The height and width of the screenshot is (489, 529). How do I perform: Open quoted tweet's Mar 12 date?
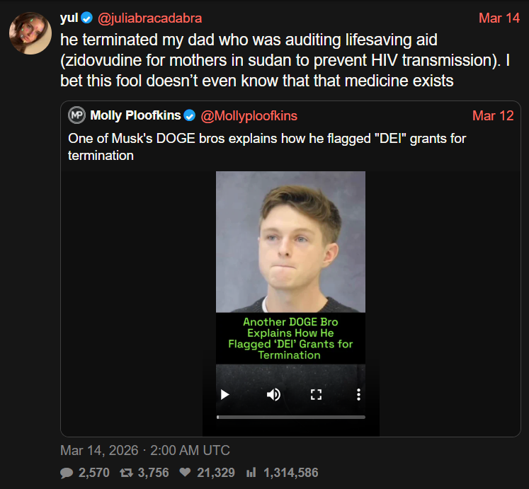(x=493, y=115)
